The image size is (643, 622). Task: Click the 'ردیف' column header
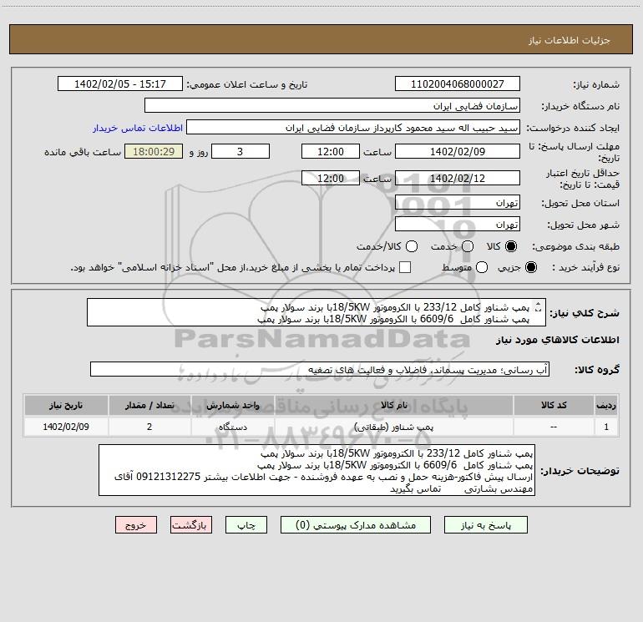click(x=606, y=405)
